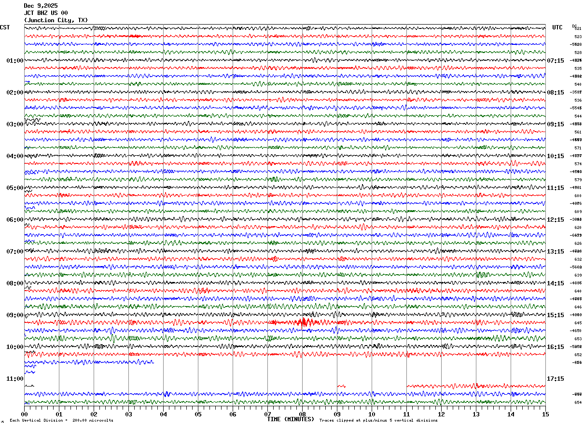Image resolution: width=584 pixels, height=427 pixels.
Task: Click the DC offset value 571
Action: [578, 148]
